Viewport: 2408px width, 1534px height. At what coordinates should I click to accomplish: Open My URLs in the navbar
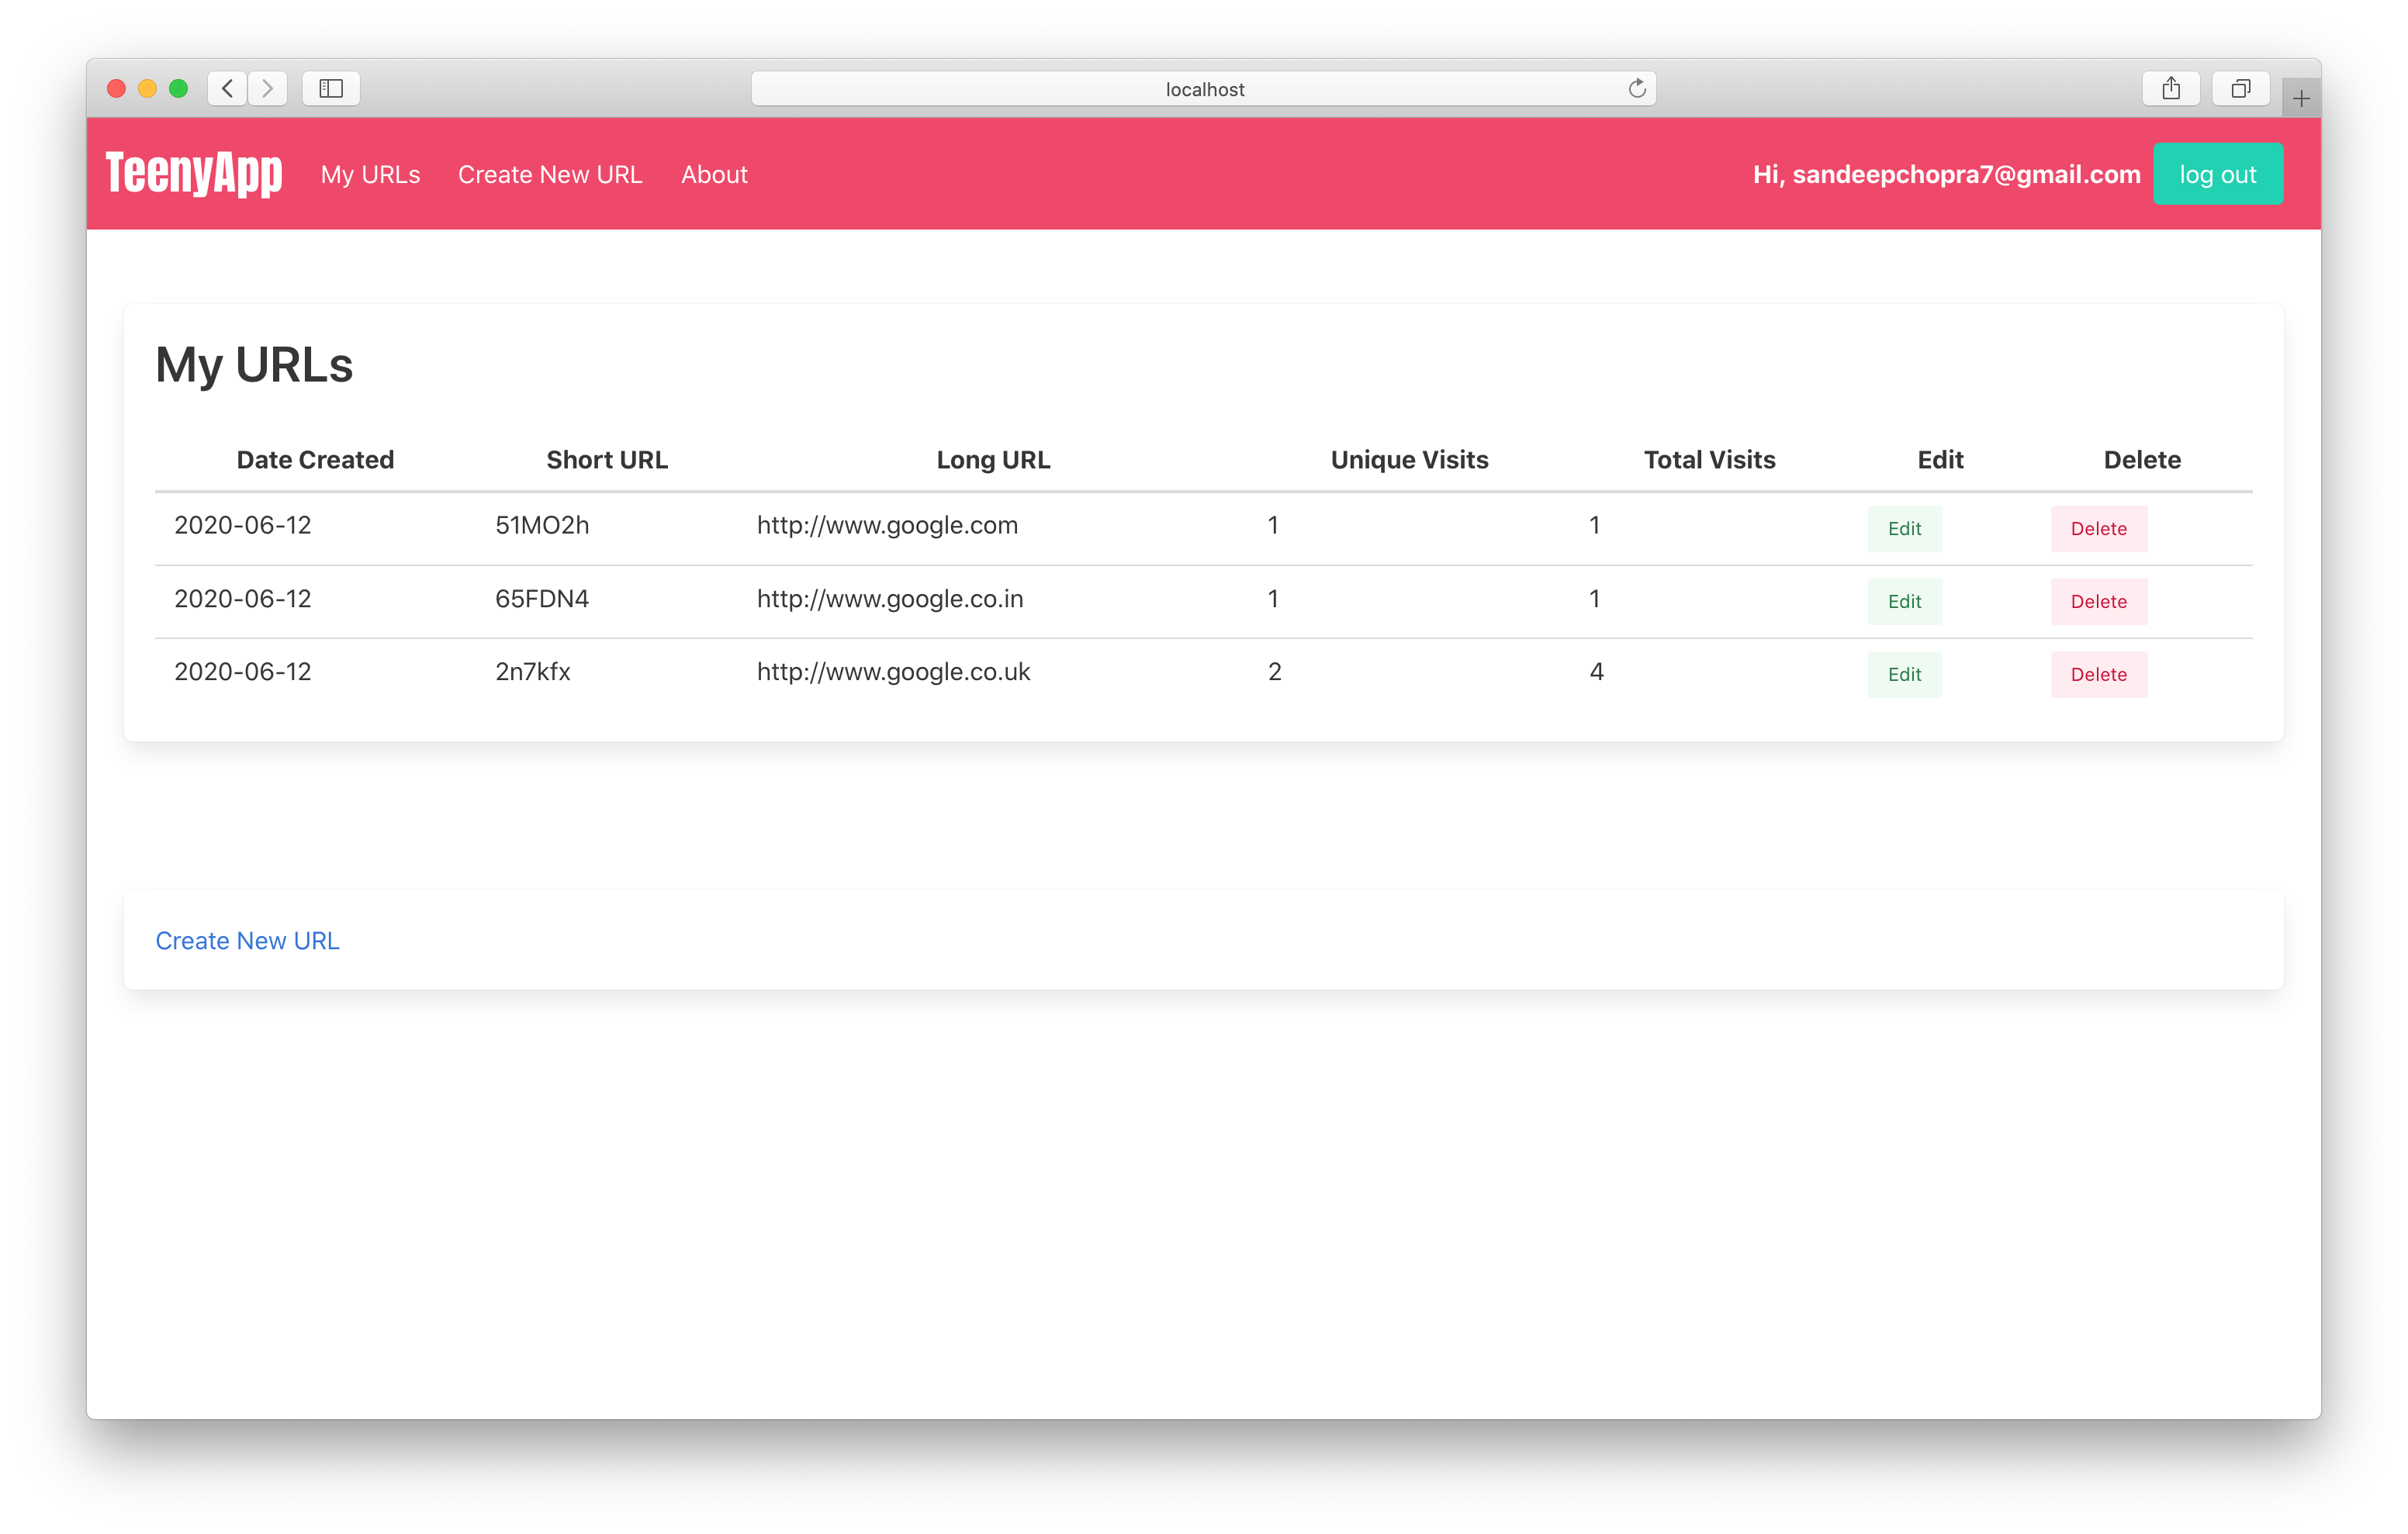[370, 175]
